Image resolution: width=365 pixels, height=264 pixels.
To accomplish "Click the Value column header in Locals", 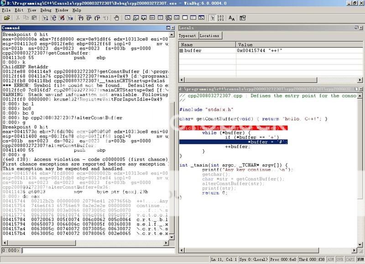I will (299, 45).
